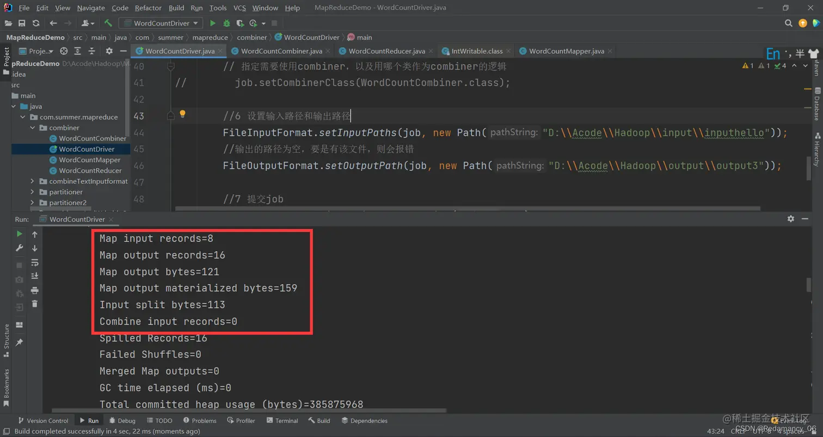The height and width of the screenshot is (437, 823).
Task: Open the Problems tool window
Action: pos(200,421)
